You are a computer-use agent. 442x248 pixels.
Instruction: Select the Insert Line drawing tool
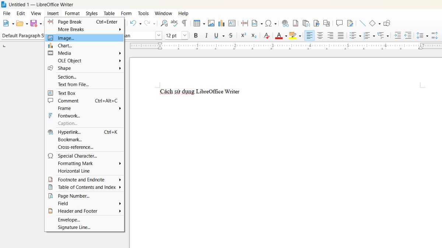(362, 23)
